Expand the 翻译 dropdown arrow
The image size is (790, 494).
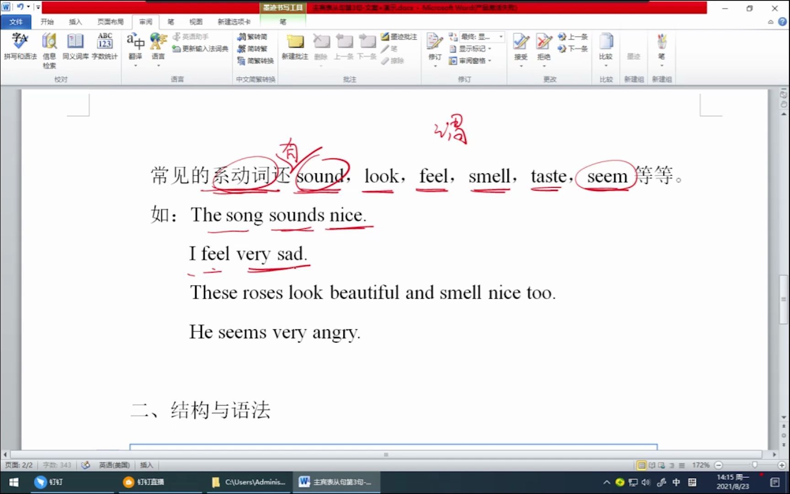coord(135,66)
